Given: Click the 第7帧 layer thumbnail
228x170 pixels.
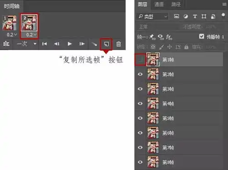Looking at the screenshot, I should pos(153,147).
